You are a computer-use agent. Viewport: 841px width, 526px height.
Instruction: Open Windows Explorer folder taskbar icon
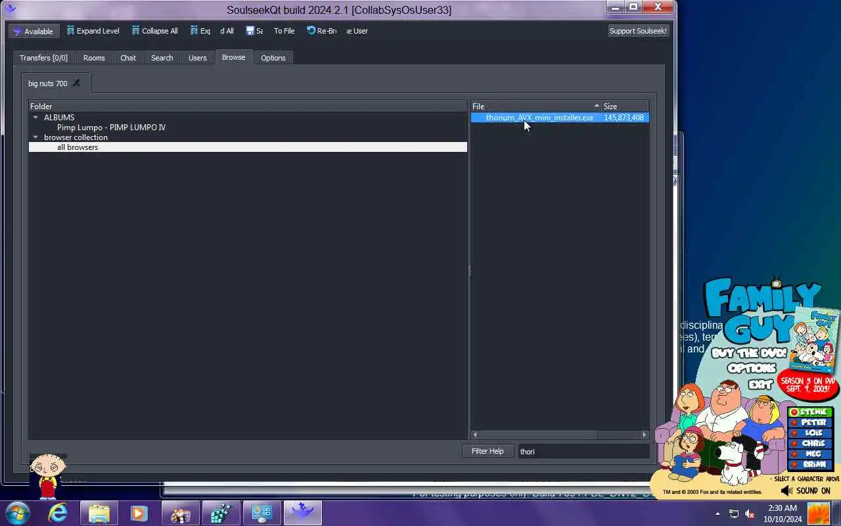click(99, 513)
